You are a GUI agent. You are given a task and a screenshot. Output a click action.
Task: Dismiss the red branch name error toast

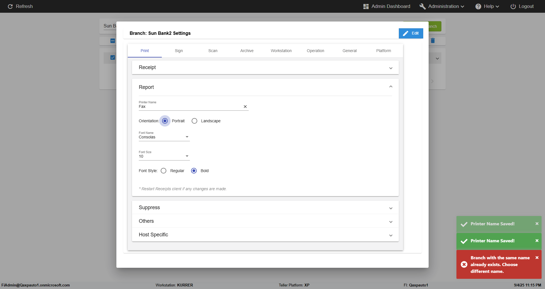(x=537, y=258)
